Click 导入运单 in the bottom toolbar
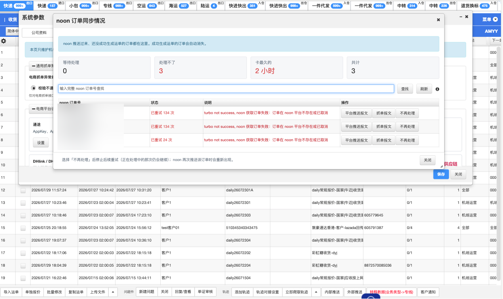The image size is (503, 299). pyautogui.click(x=11, y=292)
